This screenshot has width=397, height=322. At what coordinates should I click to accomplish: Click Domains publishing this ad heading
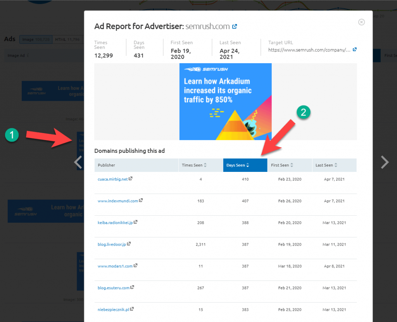[x=129, y=151]
